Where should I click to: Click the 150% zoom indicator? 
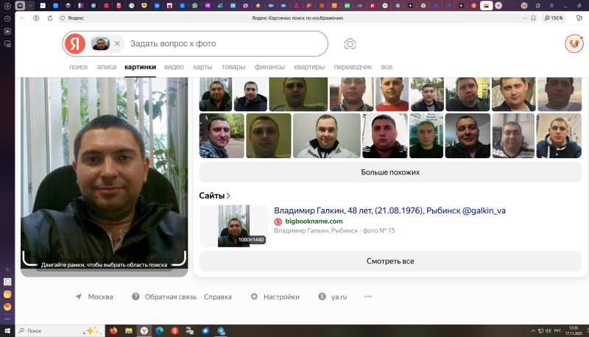point(554,18)
